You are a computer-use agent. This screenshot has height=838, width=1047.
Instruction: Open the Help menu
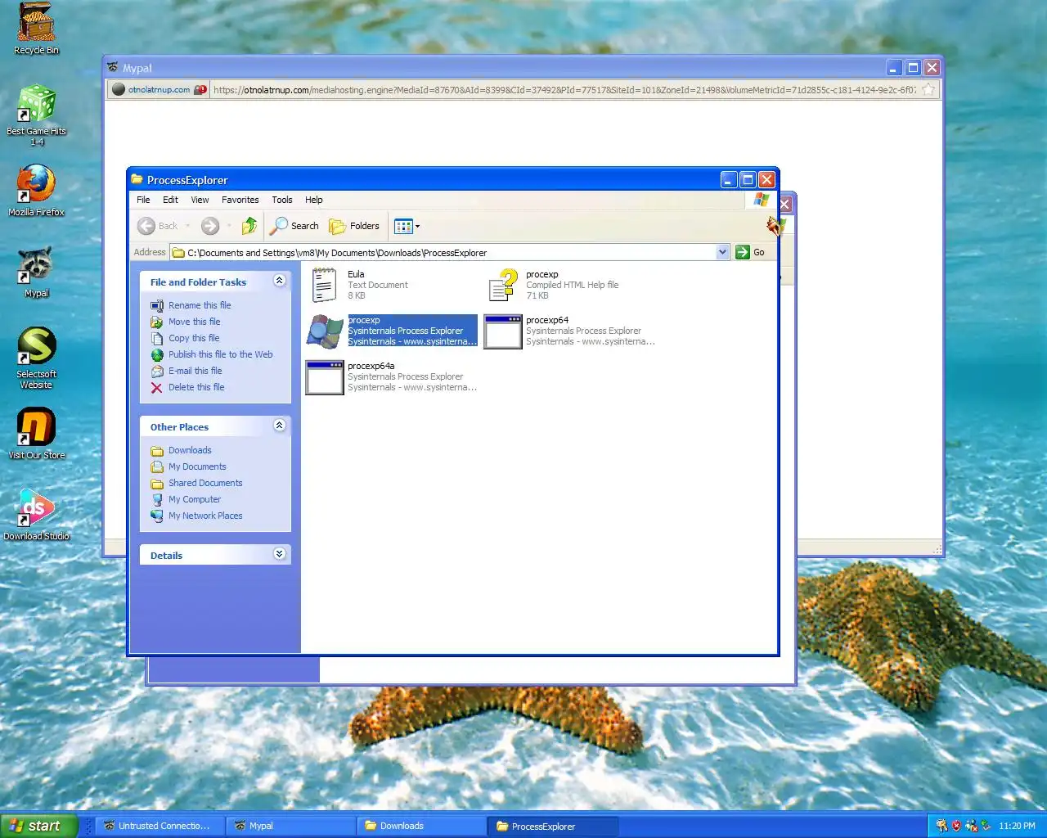tap(314, 200)
